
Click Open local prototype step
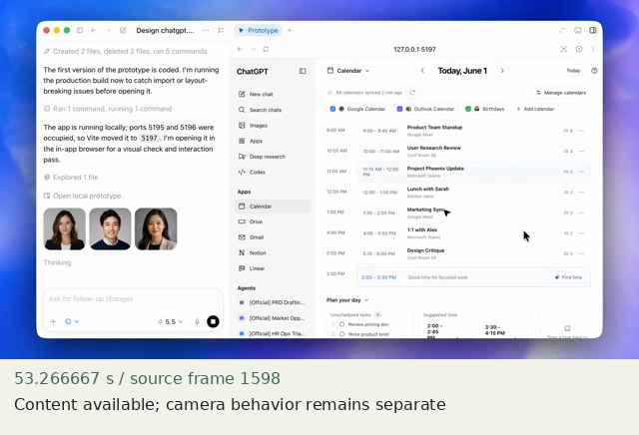click(82, 196)
